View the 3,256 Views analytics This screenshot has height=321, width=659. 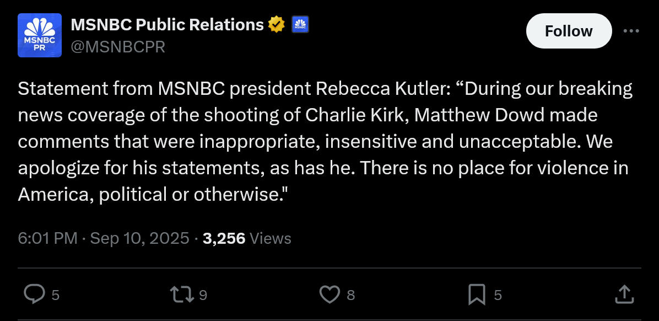coord(247,238)
